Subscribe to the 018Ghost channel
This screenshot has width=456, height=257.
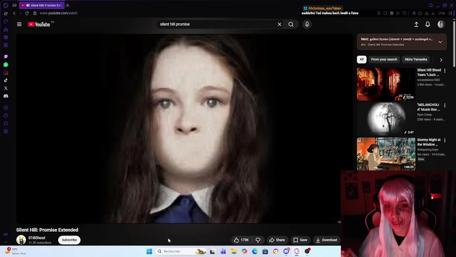click(x=69, y=240)
